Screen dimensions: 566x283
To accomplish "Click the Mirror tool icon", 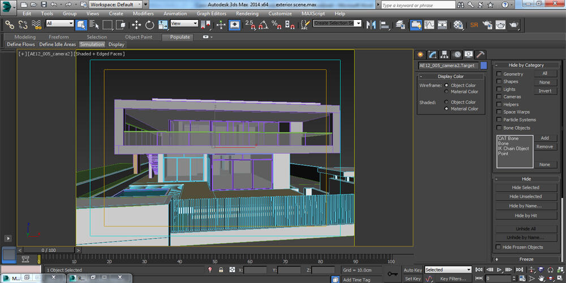I will (371, 25).
